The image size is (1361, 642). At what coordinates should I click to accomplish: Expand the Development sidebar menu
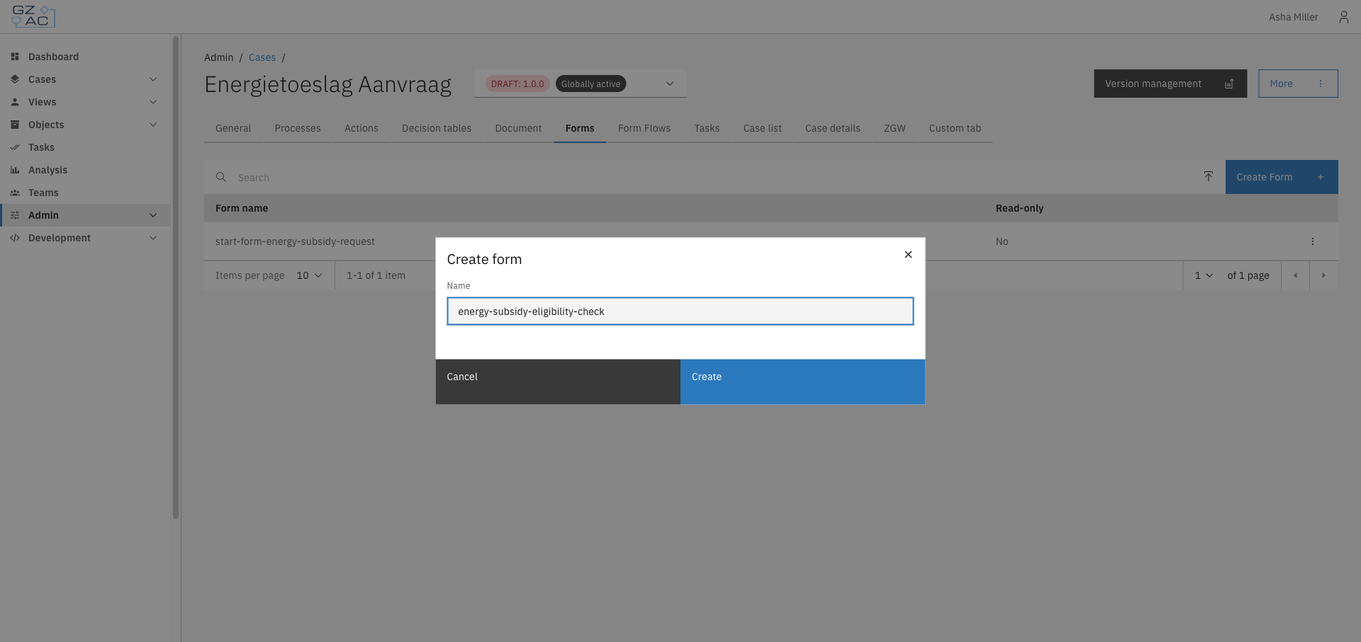(153, 238)
